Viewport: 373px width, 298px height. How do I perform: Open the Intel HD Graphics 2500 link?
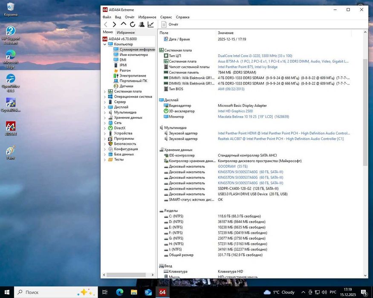click(235, 111)
